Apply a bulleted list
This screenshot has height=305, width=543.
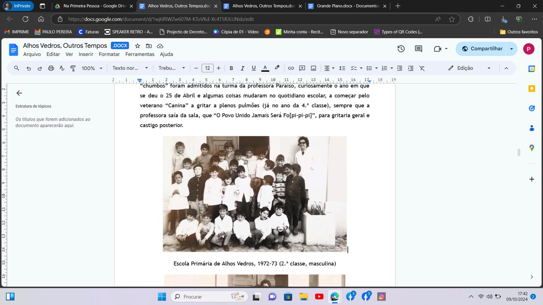[369, 68]
